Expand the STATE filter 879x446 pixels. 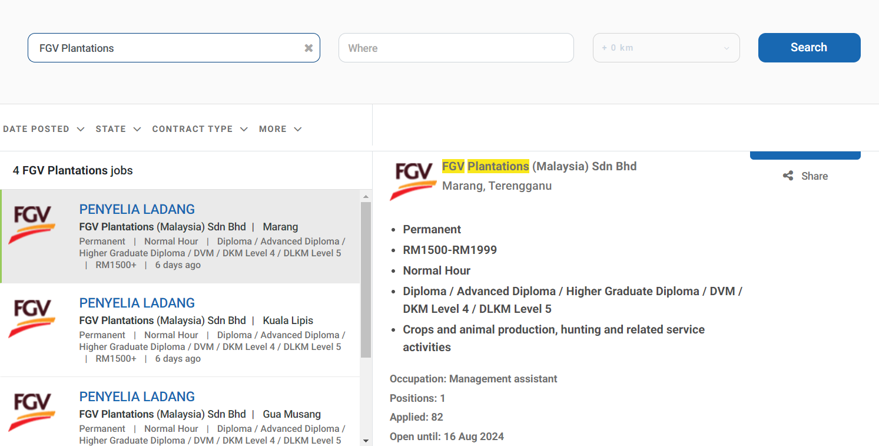[118, 129]
